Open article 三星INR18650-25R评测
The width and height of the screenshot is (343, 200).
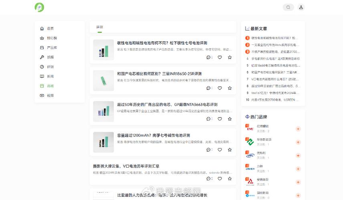(159, 74)
